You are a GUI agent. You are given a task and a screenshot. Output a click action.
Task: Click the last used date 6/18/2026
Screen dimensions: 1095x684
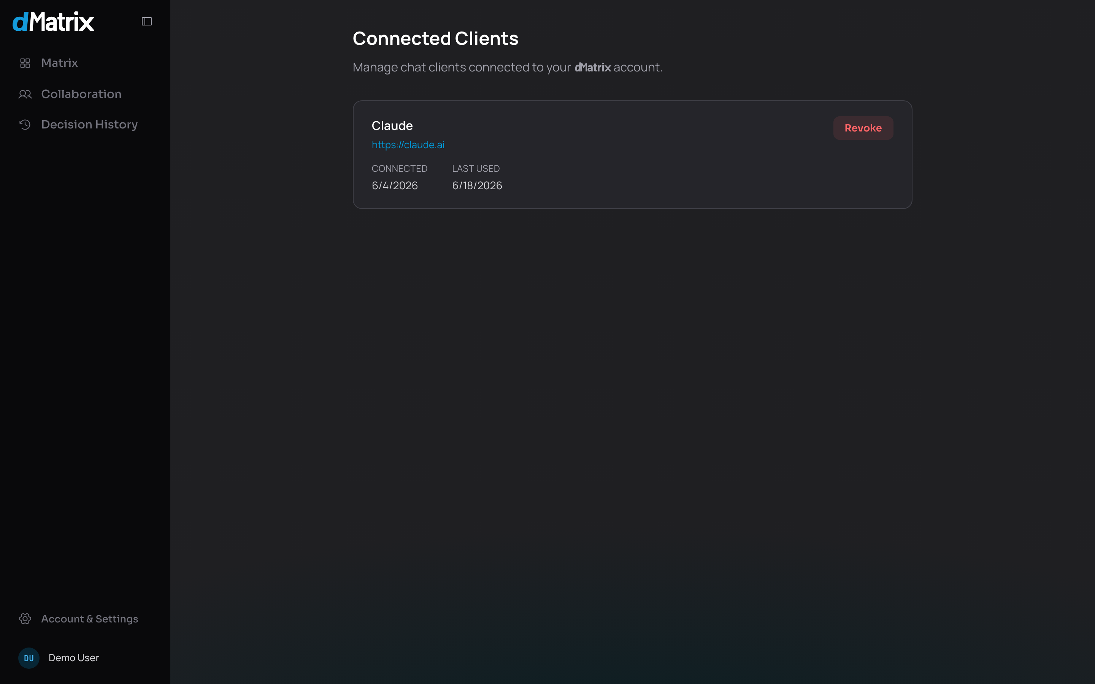pyautogui.click(x=477, y=185)
